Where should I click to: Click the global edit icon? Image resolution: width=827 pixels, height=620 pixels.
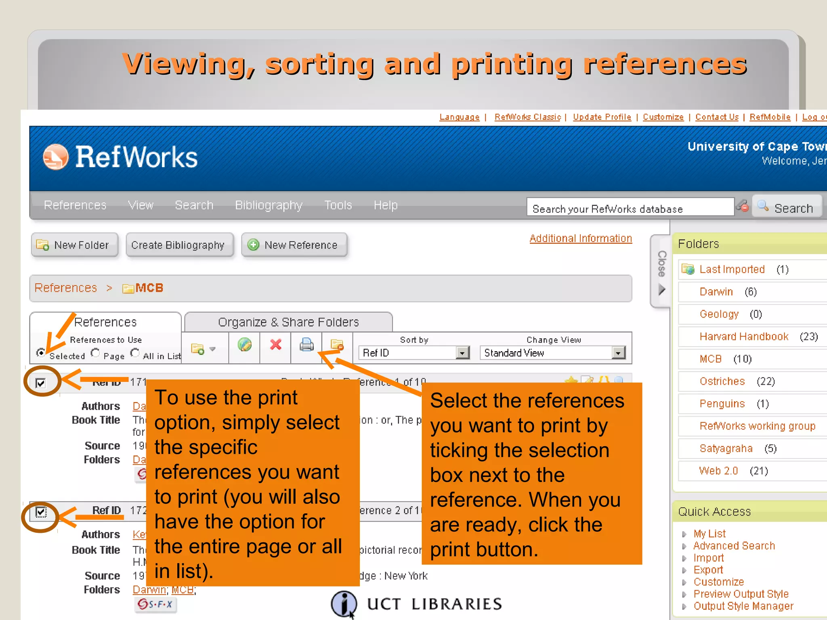(244, 345)
